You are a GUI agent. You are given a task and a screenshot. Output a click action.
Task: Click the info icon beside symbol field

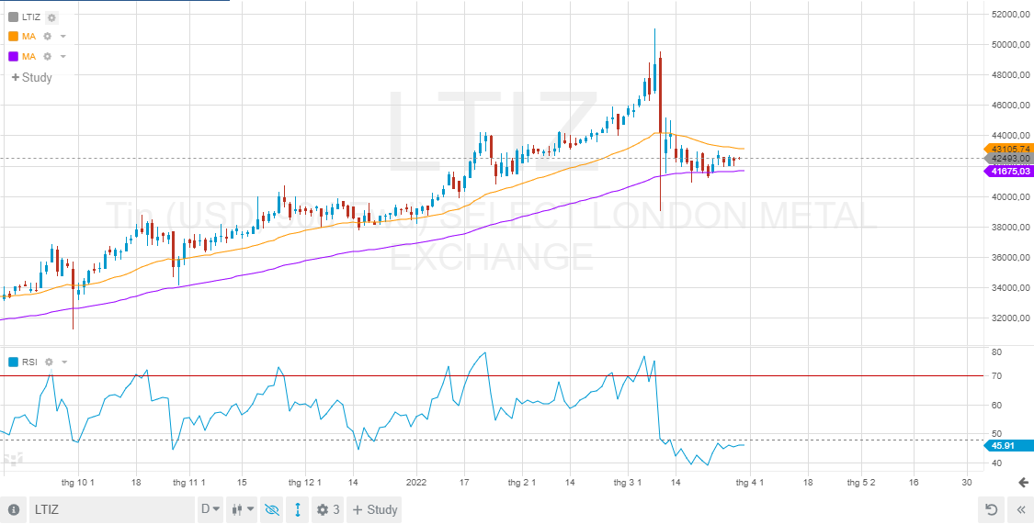(13, 509)
